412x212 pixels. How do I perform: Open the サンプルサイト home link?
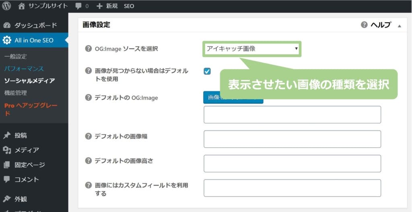point(43,6)
